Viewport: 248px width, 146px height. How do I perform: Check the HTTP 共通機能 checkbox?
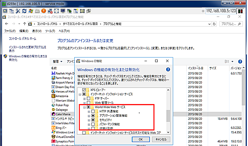coord(93,111)
